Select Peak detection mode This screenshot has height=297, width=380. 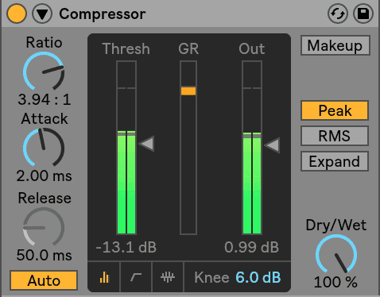click(x=335, y=110)
